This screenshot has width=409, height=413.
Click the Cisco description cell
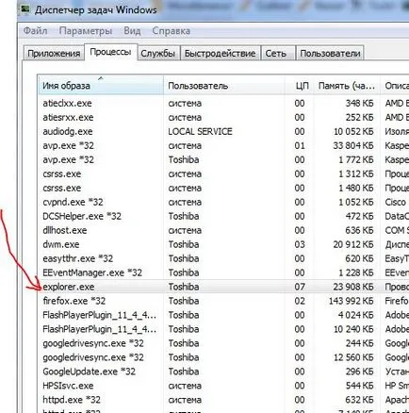(395, 202)
